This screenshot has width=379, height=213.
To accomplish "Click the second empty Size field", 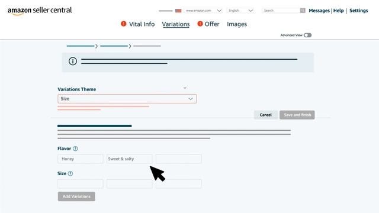I will point(129,184).
